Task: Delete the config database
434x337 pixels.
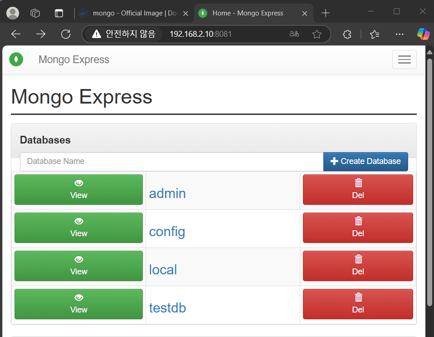Action: (x=358, y=228)
